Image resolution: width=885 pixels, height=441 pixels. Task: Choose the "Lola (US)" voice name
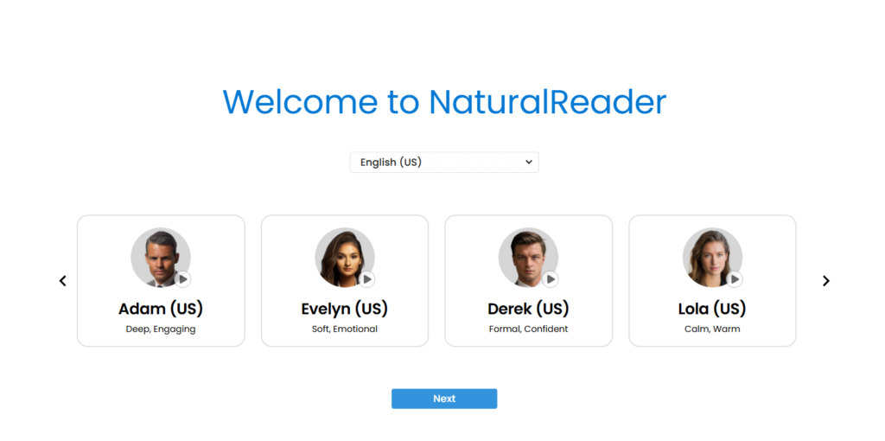712,309
